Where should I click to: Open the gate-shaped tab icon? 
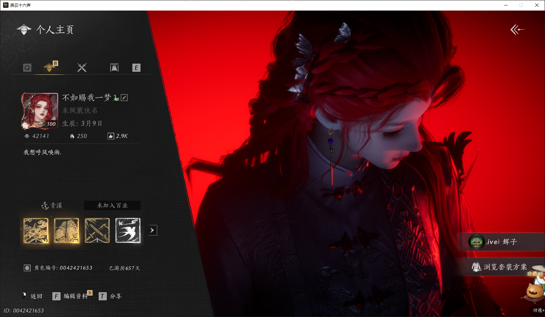[114, 68]
